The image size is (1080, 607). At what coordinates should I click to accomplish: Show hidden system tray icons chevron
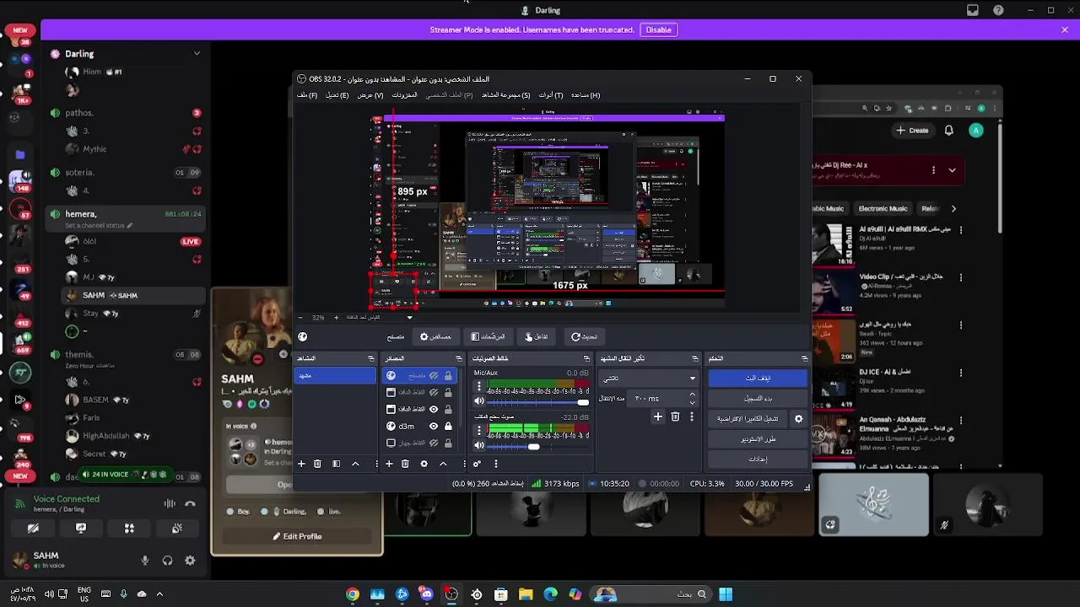159,594
